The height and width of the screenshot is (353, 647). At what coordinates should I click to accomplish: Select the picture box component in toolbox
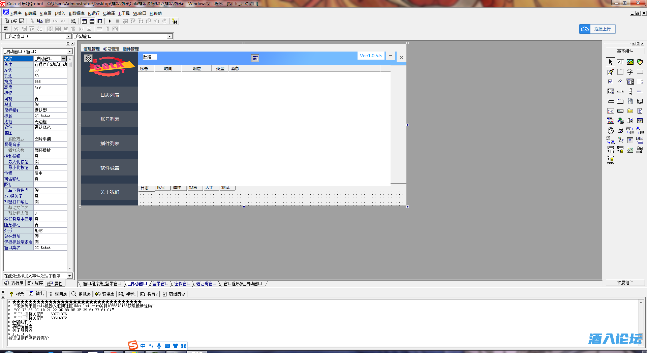coord(630,62)
